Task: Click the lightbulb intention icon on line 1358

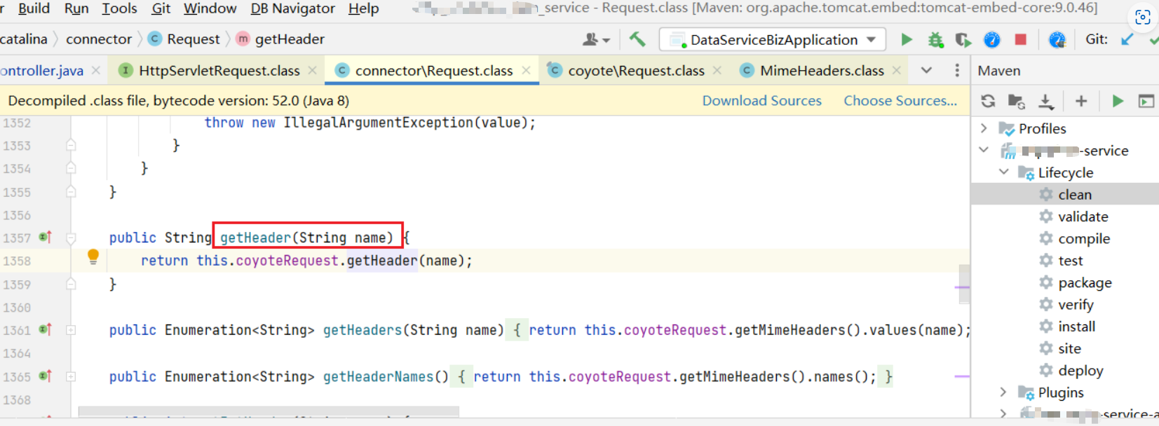Action: click(x=93, y=257)
